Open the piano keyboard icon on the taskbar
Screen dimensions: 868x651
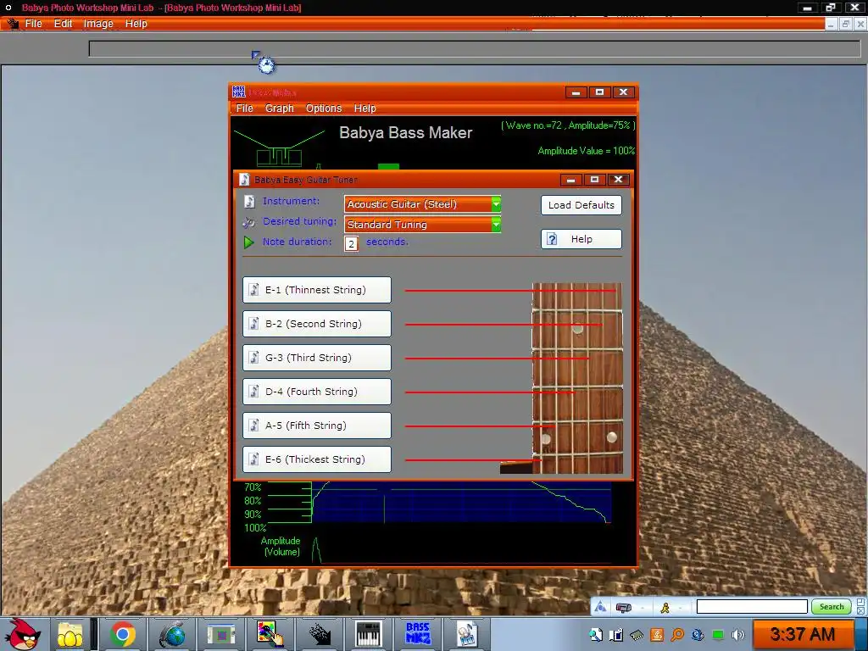tap(369, 634)
